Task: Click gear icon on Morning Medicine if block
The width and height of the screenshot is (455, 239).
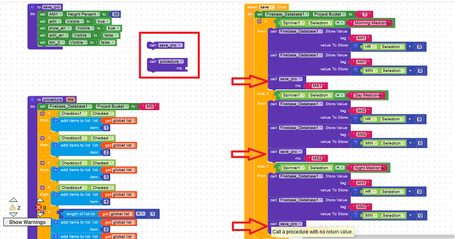Action: [x=259, y=22]
